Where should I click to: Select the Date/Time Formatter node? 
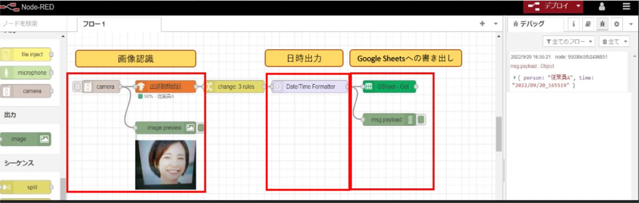(309, 87)
